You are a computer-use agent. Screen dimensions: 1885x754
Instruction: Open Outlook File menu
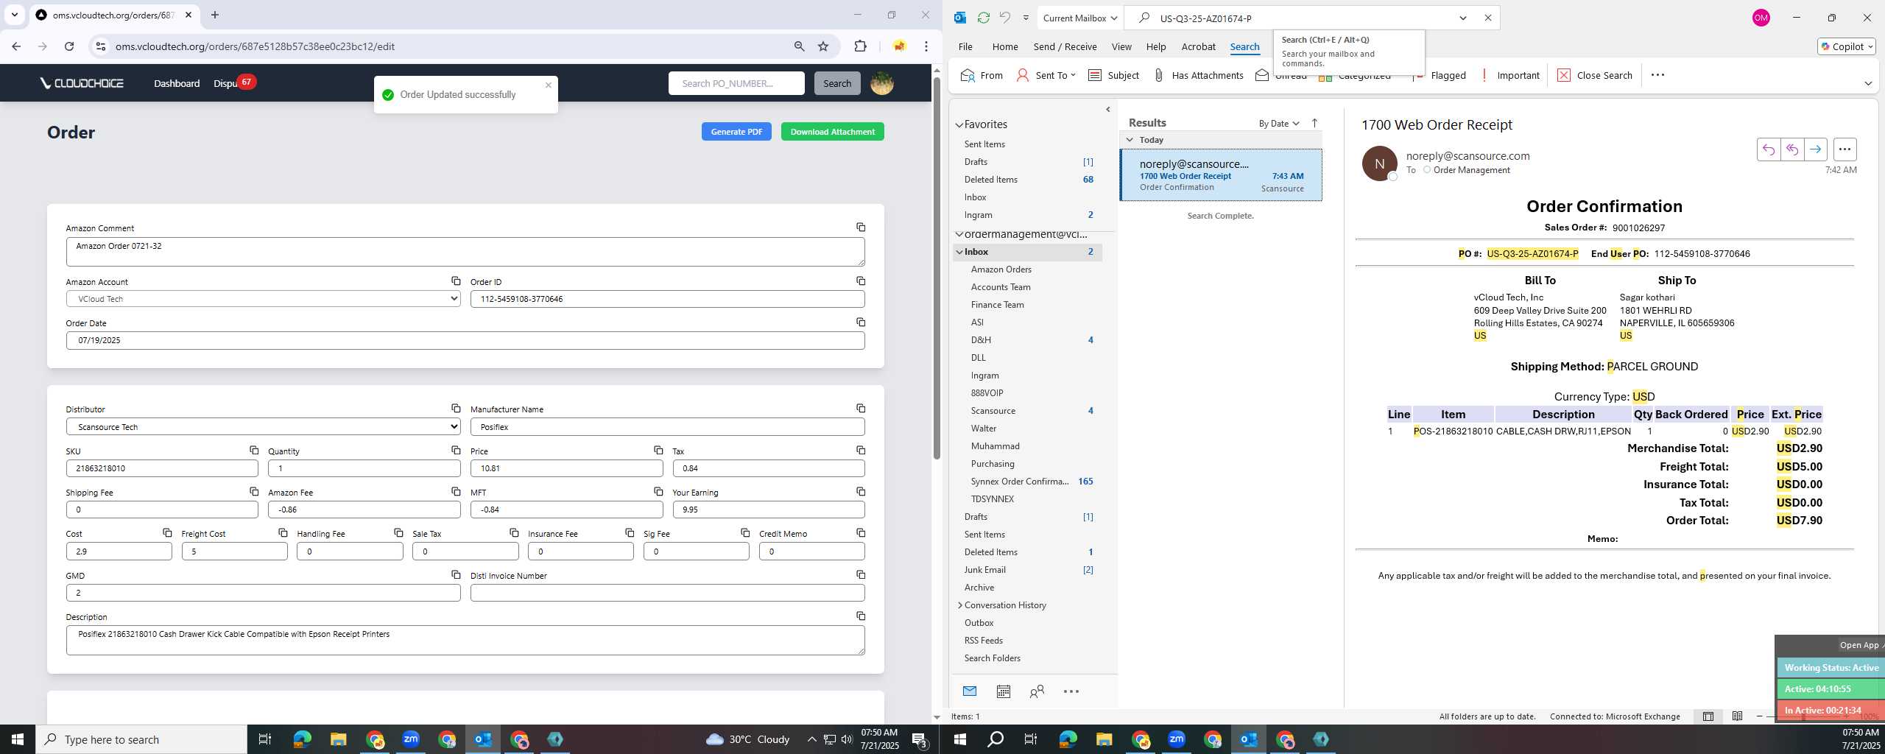point(965,46)
